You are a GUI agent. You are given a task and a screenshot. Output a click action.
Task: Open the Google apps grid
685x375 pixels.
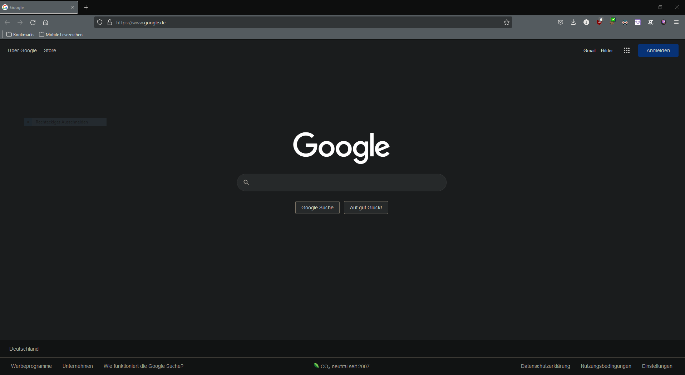coord(627,50)
